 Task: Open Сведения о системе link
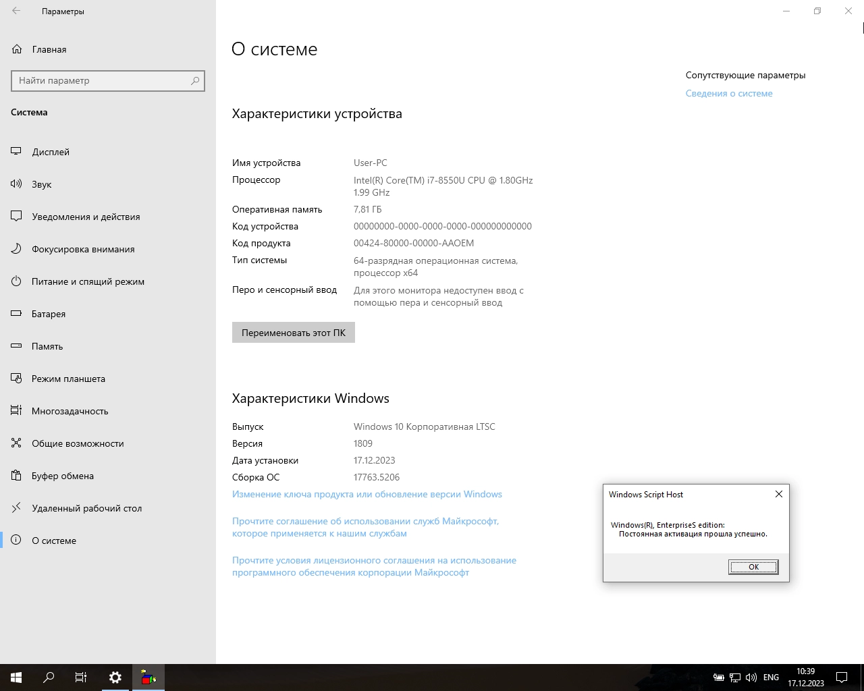[729, 94]
